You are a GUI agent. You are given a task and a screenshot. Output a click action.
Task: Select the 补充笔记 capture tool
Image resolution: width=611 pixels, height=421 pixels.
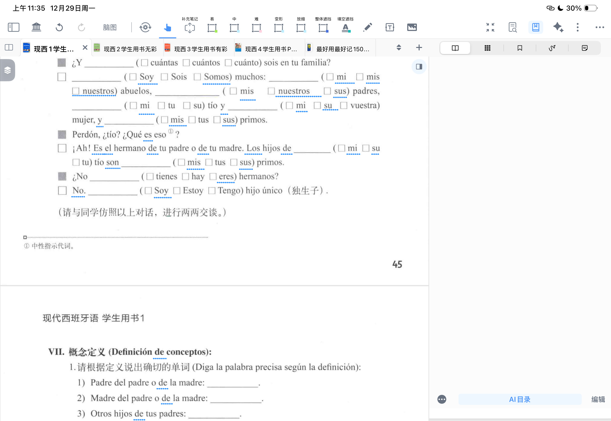pos(190,27)
